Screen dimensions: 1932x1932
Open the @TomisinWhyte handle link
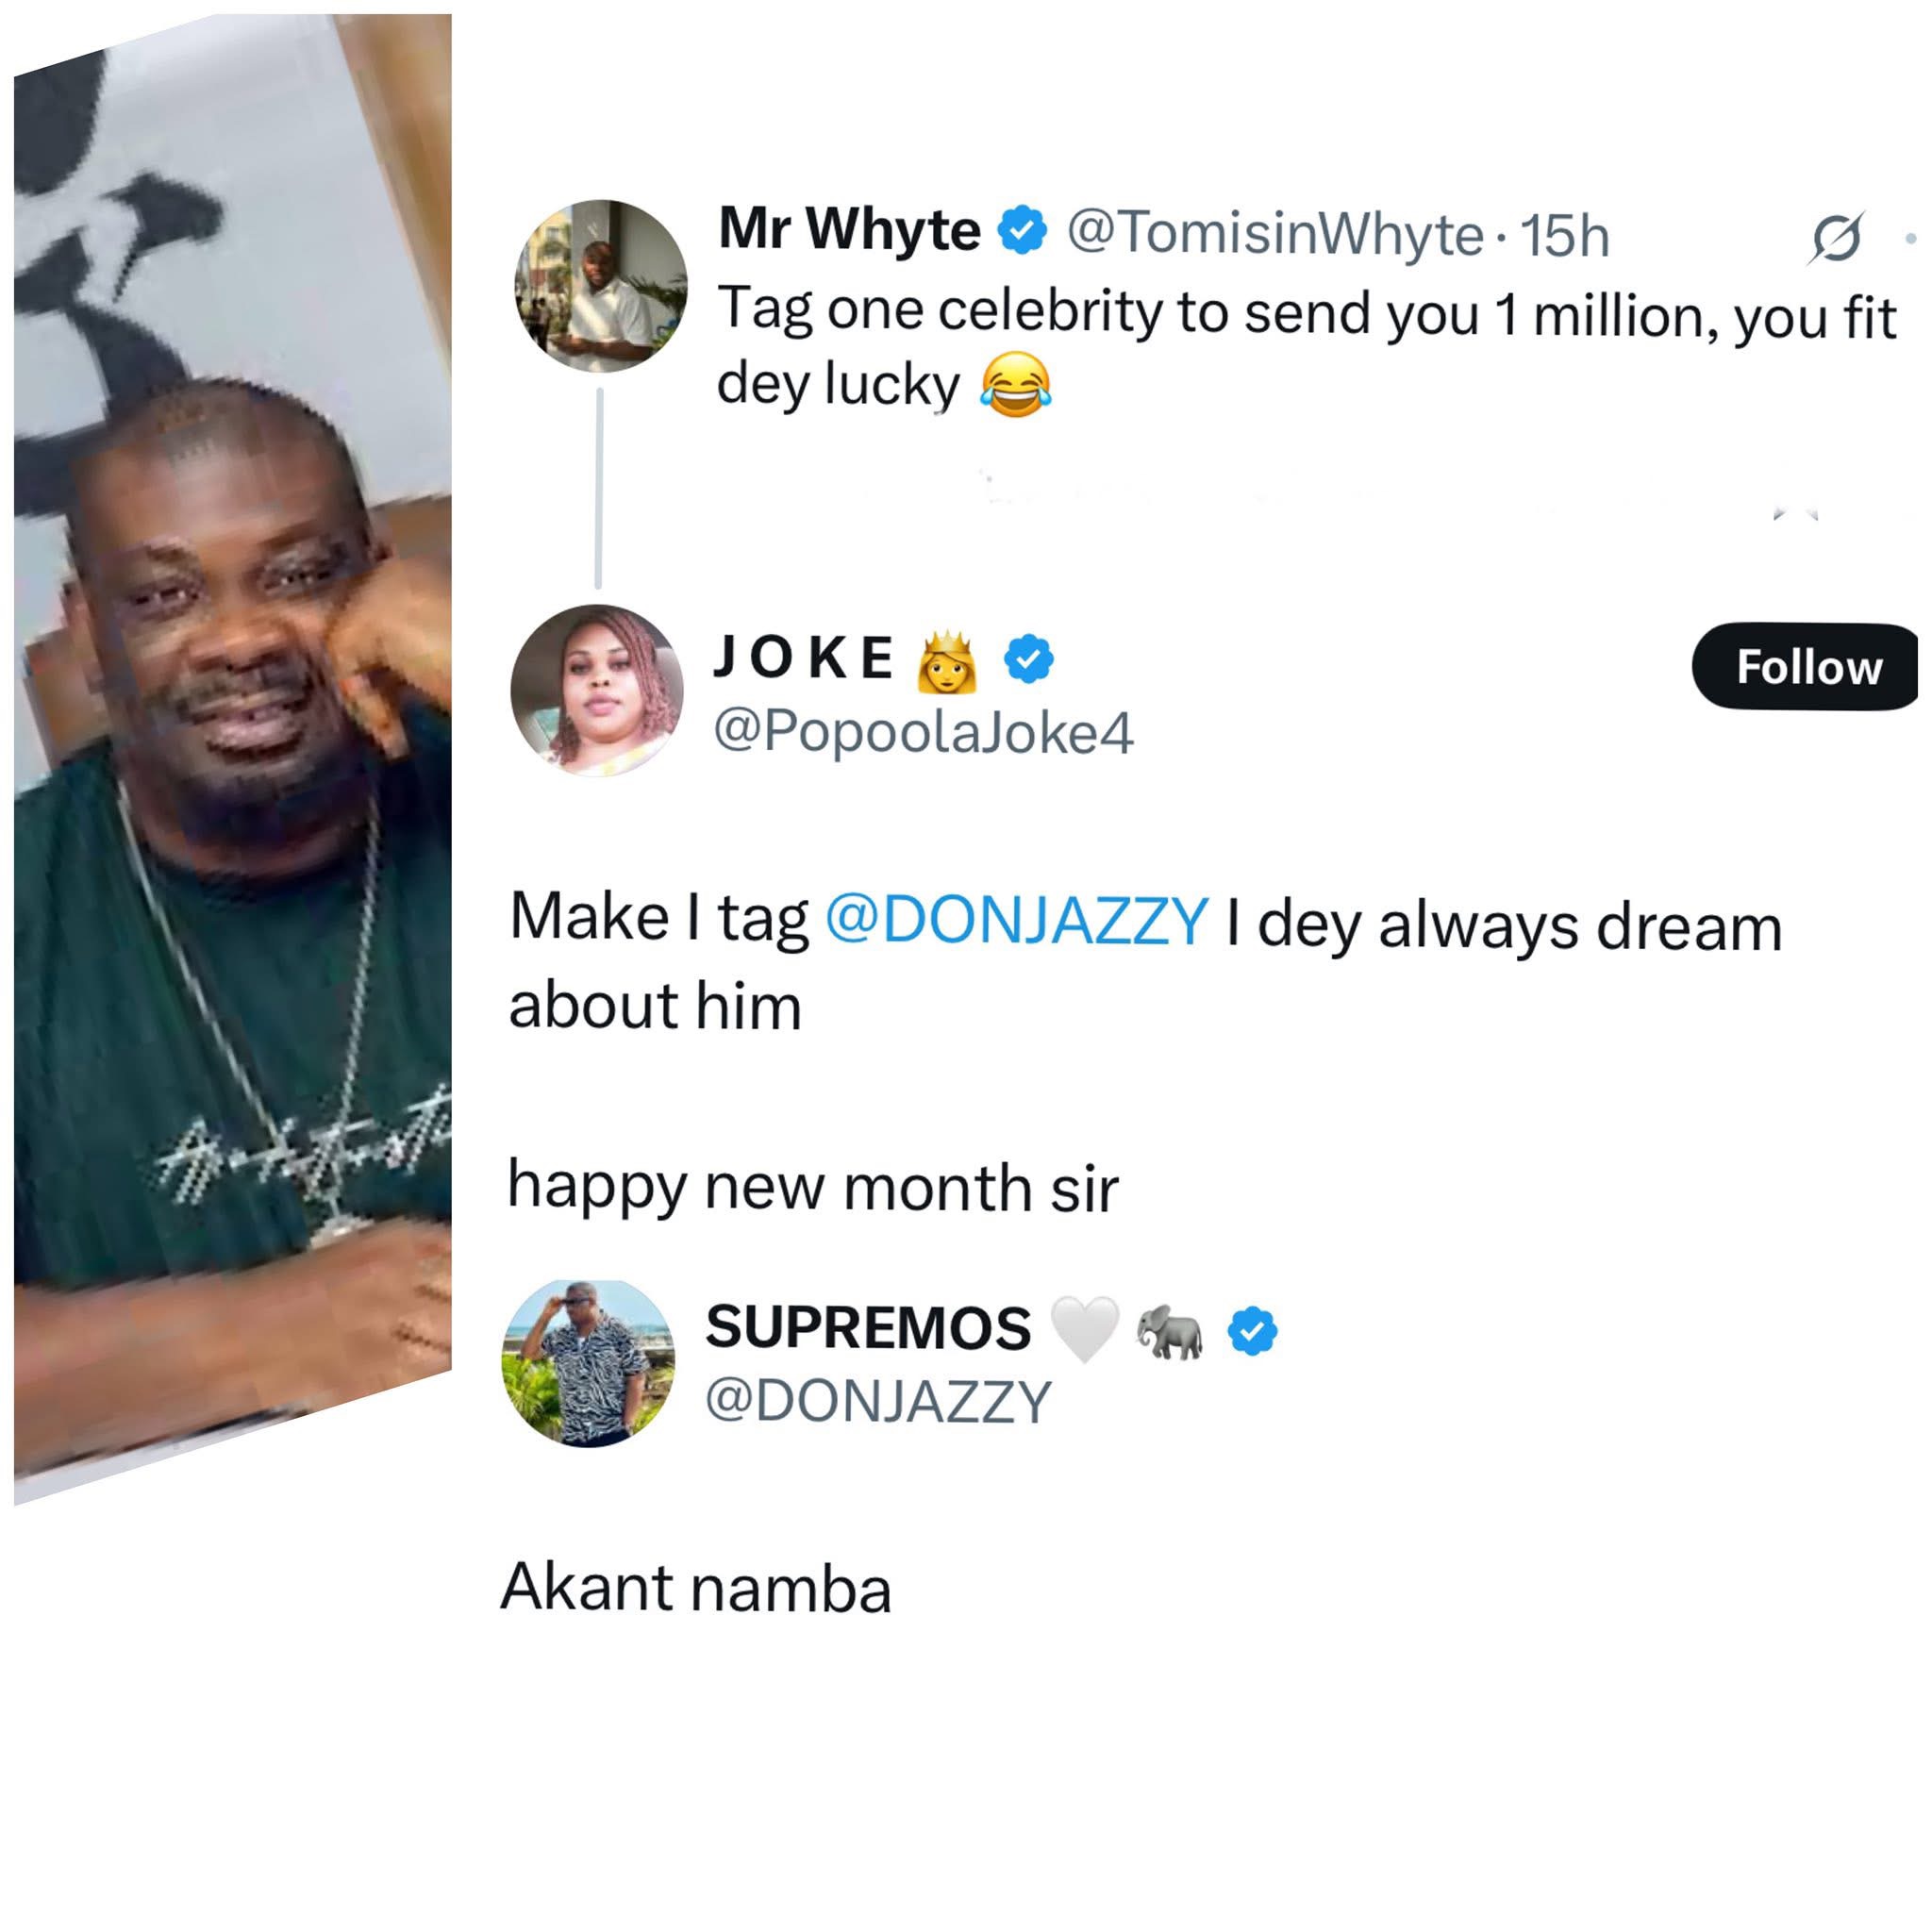[x=1275, y=234]
